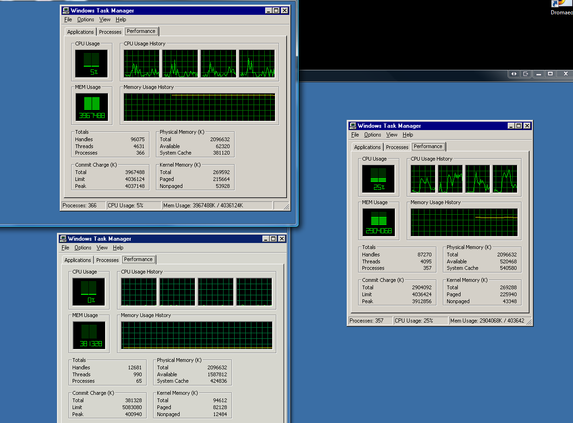Image resolution: width=573 pixels, height=423 pixels.
Task: Switch to Applications tab in 366-process Task Manager
Action: pos(81,32)
